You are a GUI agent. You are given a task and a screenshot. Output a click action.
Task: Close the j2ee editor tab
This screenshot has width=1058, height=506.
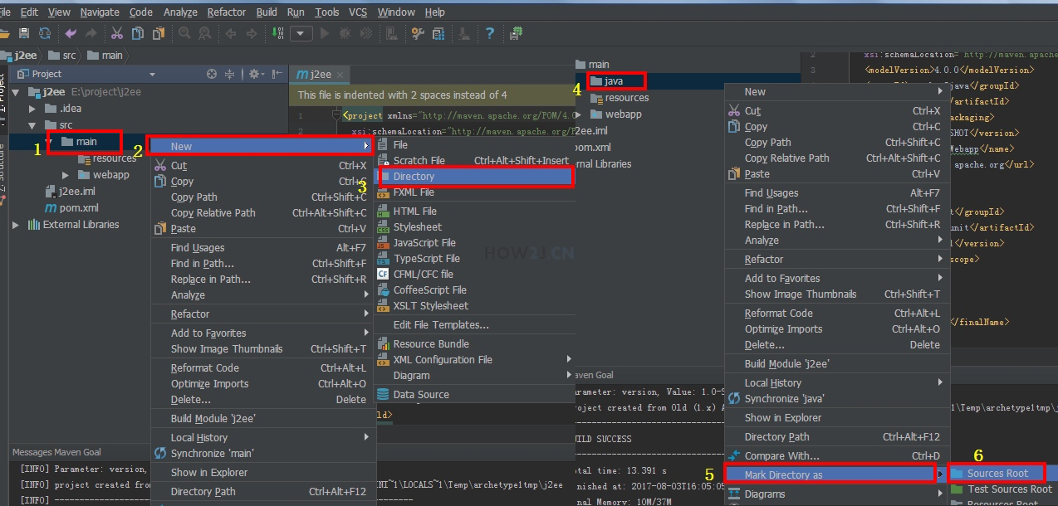[341, 75]
